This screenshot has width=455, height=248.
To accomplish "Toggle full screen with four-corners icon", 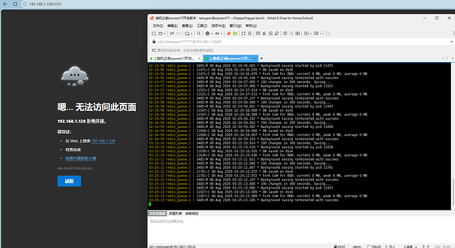I will point(243,34).
